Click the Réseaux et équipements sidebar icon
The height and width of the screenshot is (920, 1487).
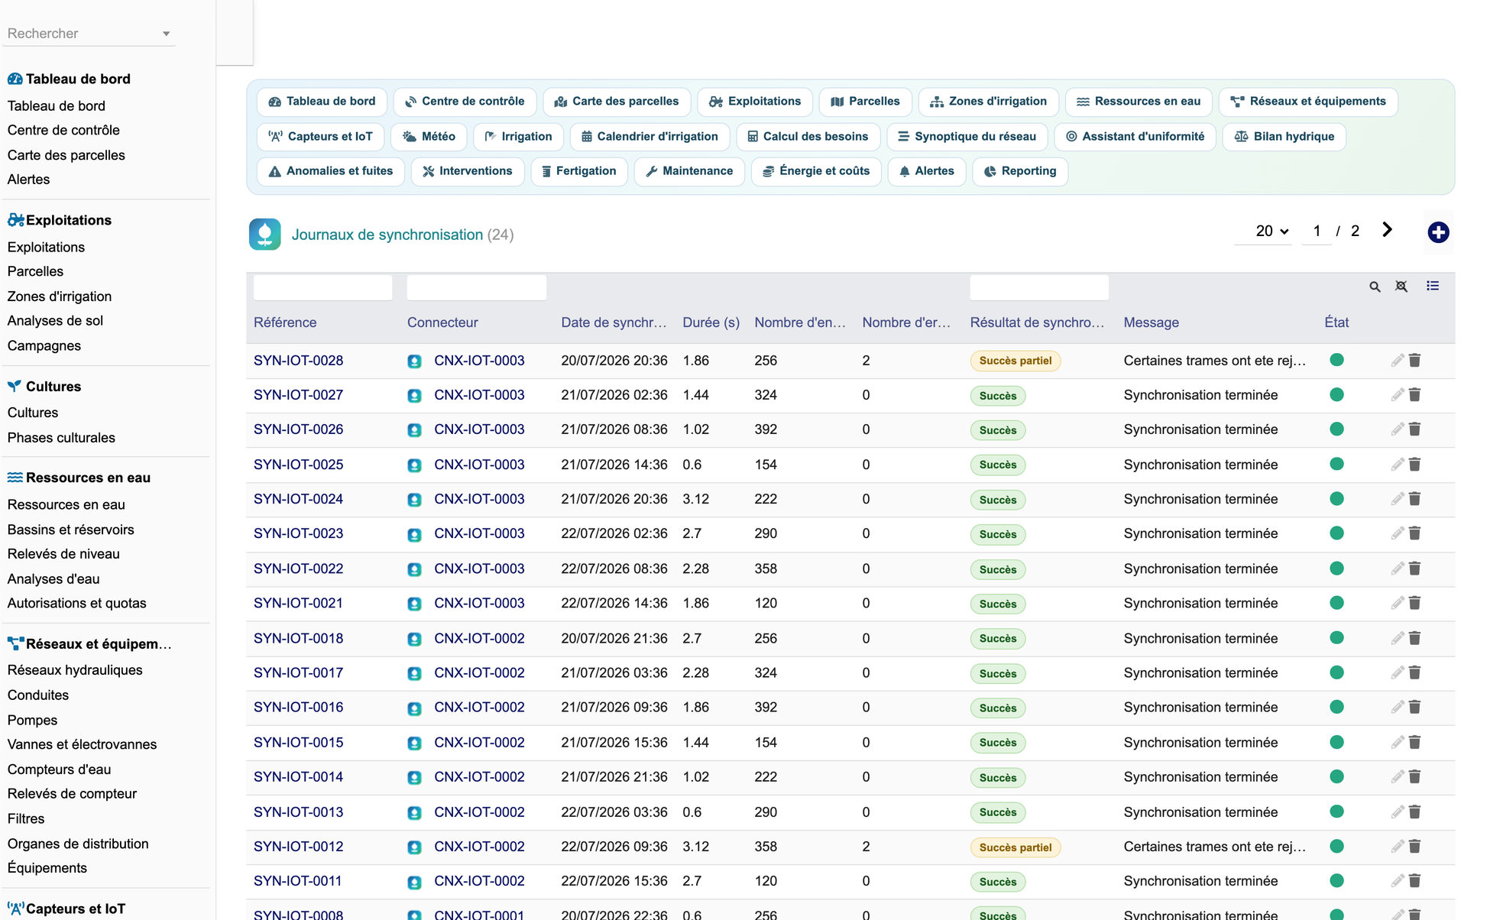coord(15,644)
